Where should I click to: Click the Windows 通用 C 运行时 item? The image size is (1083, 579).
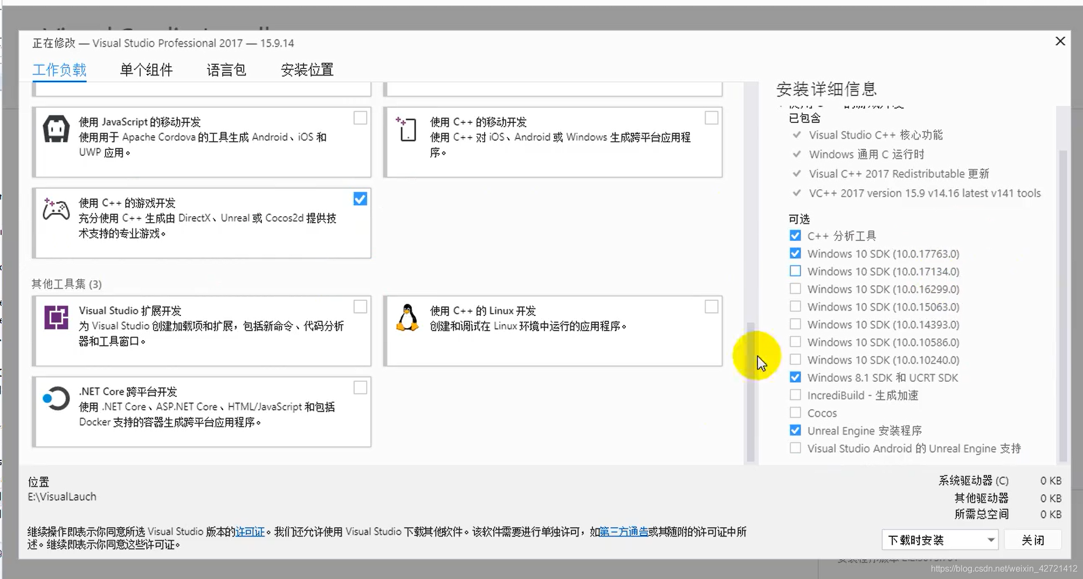coord(866,154)
